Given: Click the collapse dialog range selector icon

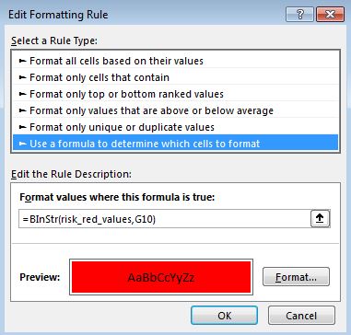Looking at the screenshot, I should pos(321,219).
